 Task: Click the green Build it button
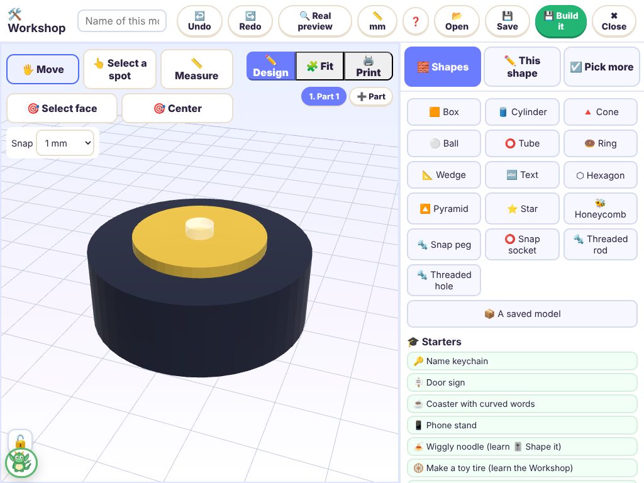560,21
